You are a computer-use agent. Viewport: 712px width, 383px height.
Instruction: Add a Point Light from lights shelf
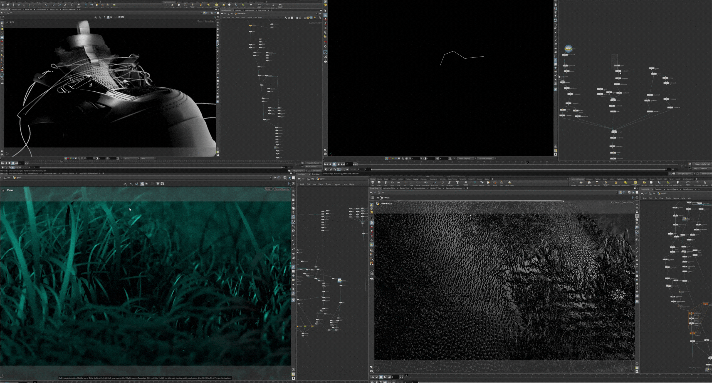[x=581, y=182]
